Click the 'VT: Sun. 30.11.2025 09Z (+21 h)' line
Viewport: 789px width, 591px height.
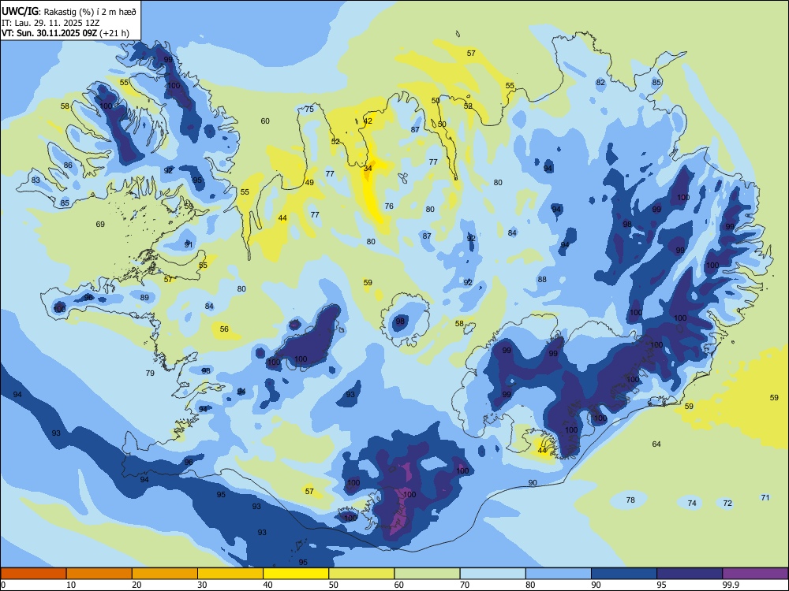click(x=65, y=33)
